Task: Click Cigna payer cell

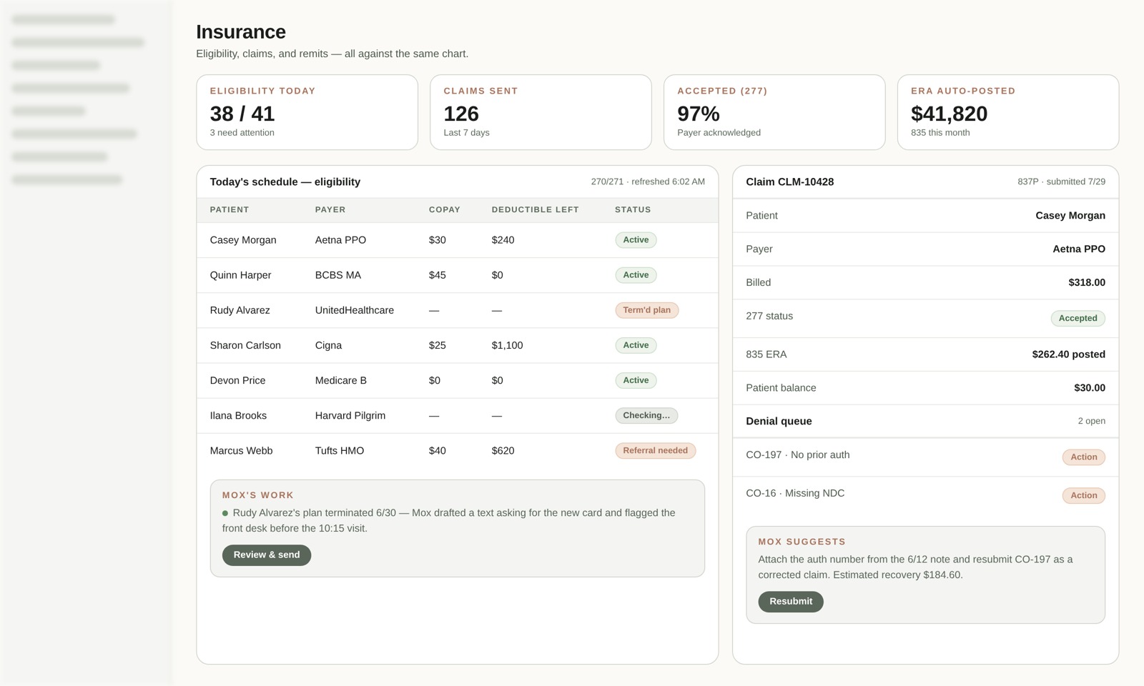Action: 328,345
